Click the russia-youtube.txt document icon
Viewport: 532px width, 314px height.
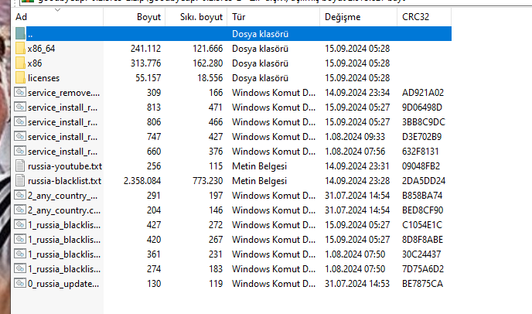pos(20,166)
